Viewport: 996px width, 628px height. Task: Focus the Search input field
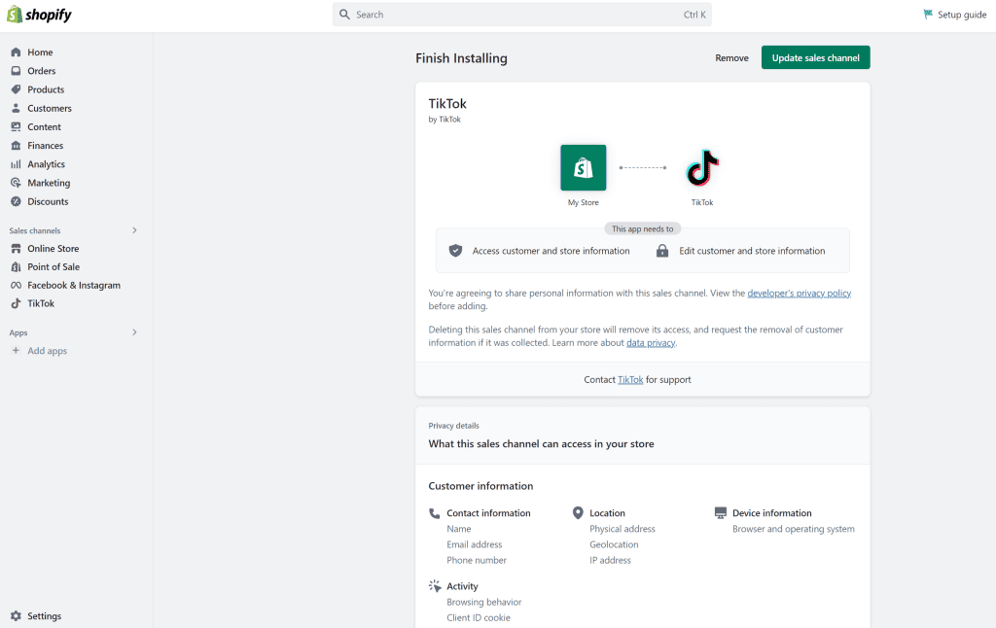point(521,15)
